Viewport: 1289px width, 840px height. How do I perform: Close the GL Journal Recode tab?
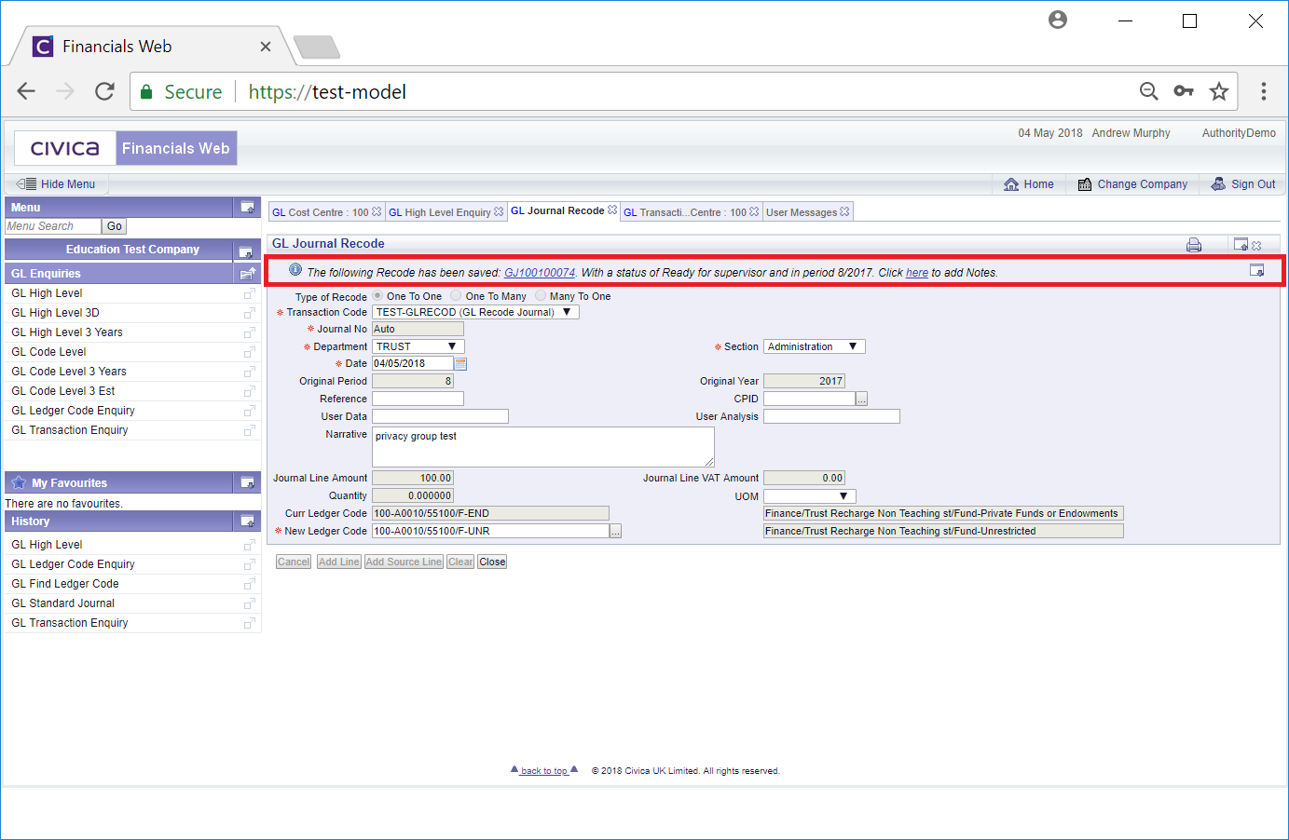coord(612,210)
